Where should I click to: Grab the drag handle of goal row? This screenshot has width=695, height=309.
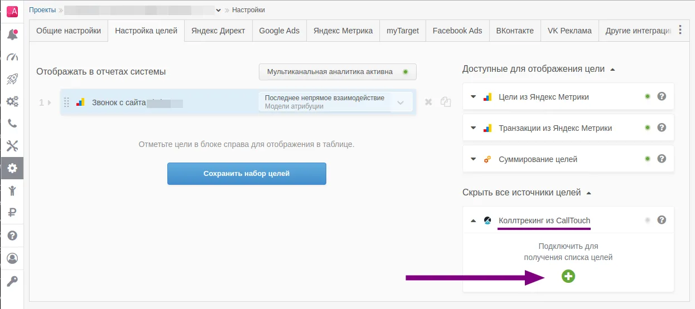[66, 102]
